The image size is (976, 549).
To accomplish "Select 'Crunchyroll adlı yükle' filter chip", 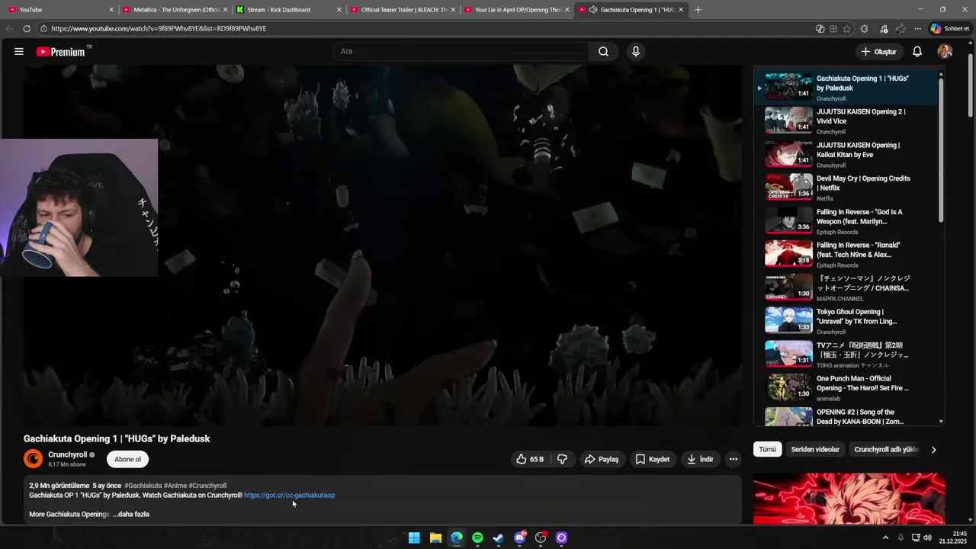I will pos(886,450).
